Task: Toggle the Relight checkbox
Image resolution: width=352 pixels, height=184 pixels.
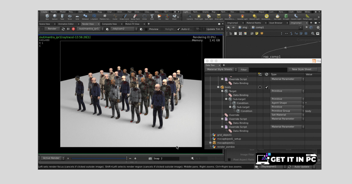Action: point(163,29)
